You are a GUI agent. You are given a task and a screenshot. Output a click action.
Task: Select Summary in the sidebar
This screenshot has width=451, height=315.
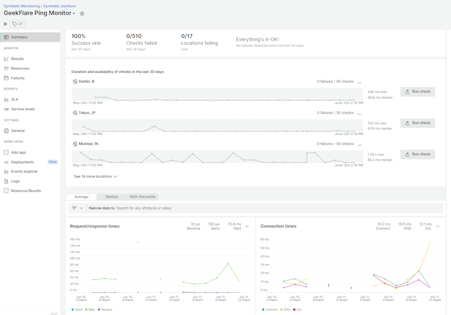(30, 37)
